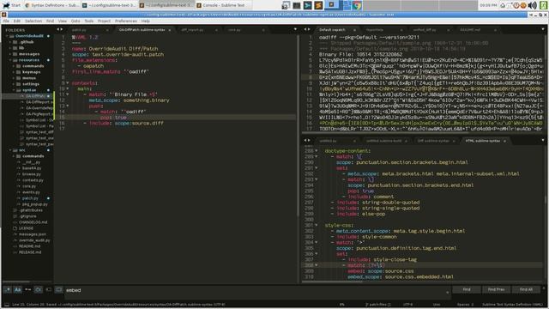Click Sublime Text icon in taskbar launcher
This screenshot has width=549, height=309.
click(318, 5)
